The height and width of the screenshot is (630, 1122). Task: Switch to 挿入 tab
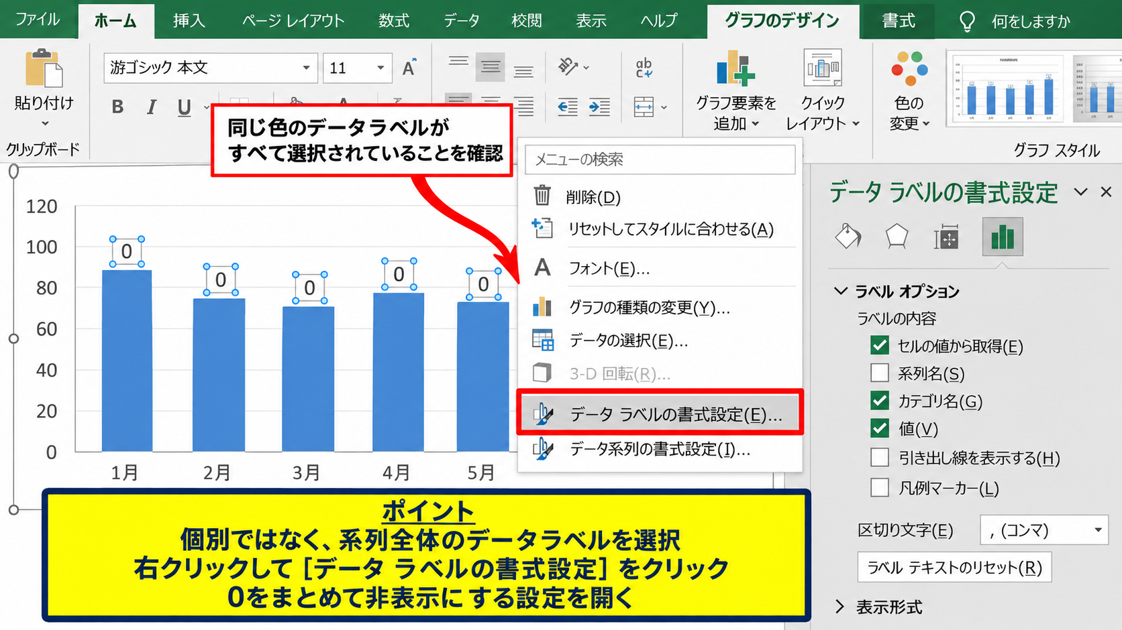pyautogui.click(x=189, y=21)
